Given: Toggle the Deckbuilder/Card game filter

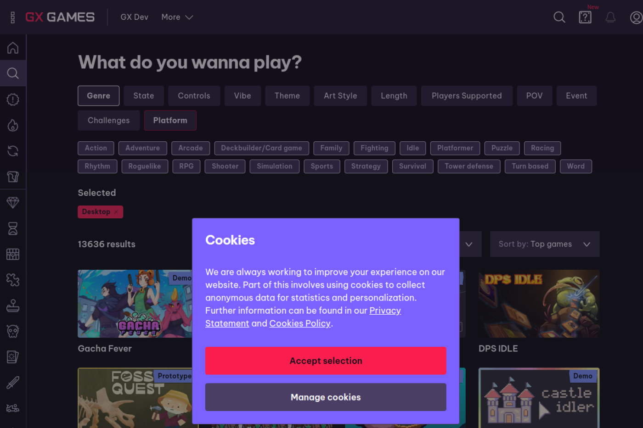Looking at the screenshot, I should [x=262, y=148].
